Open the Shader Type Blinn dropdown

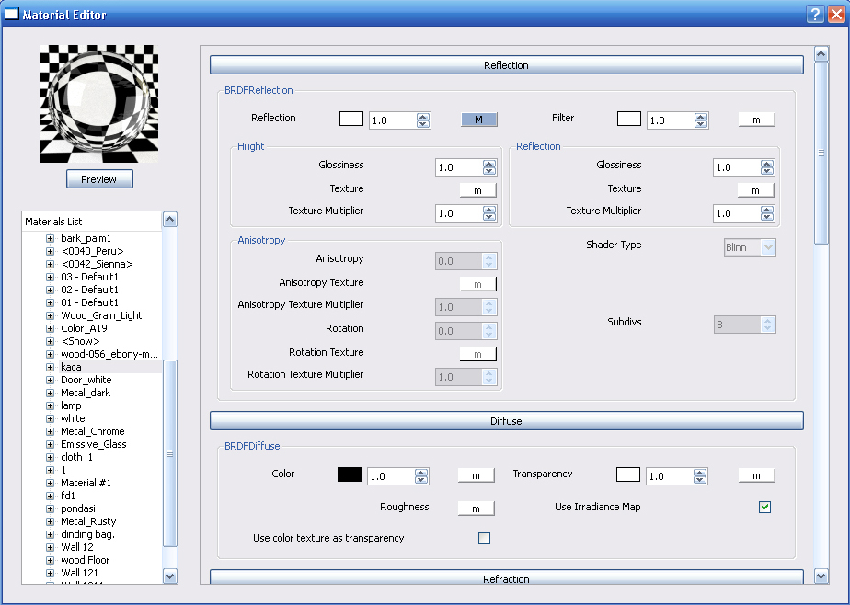[750, 247]
